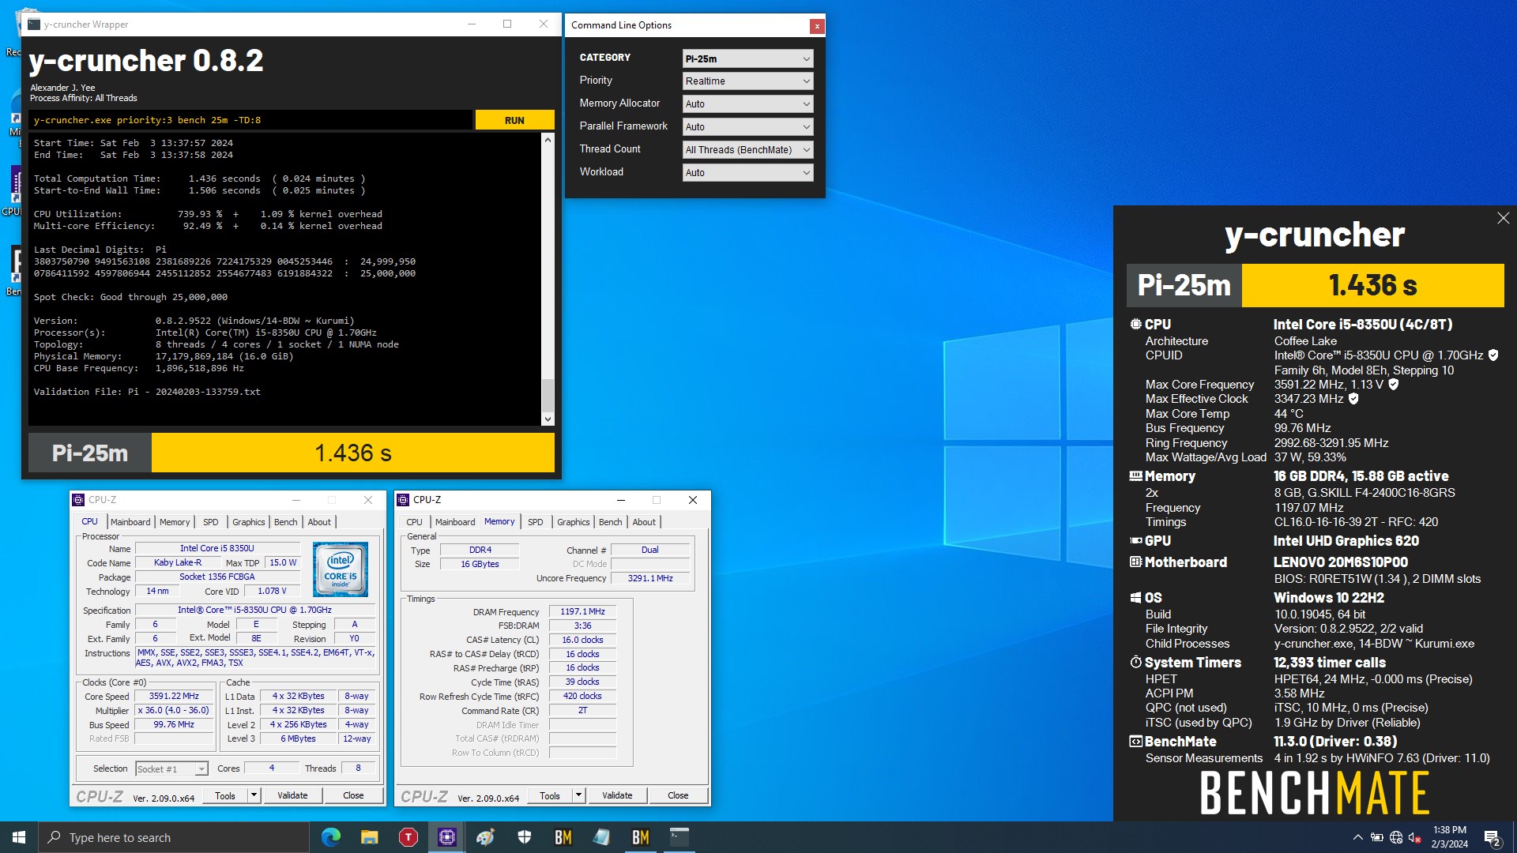Click the y-cruncher output scrollbar thumb
Screen dimensions: 1517x853
548,395
